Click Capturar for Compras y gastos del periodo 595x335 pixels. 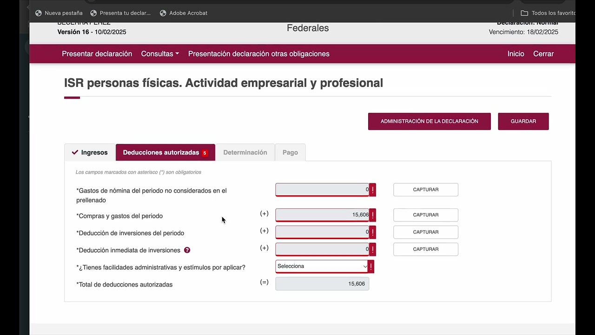pos(426,215)
